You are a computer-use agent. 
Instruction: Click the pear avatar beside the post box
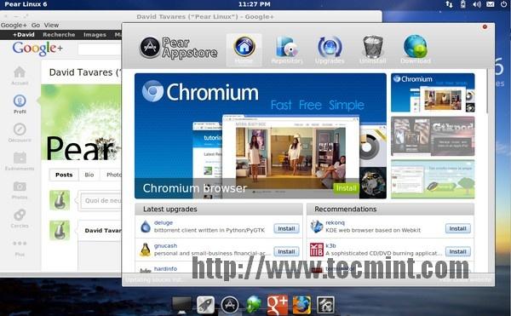click(60, 200)
